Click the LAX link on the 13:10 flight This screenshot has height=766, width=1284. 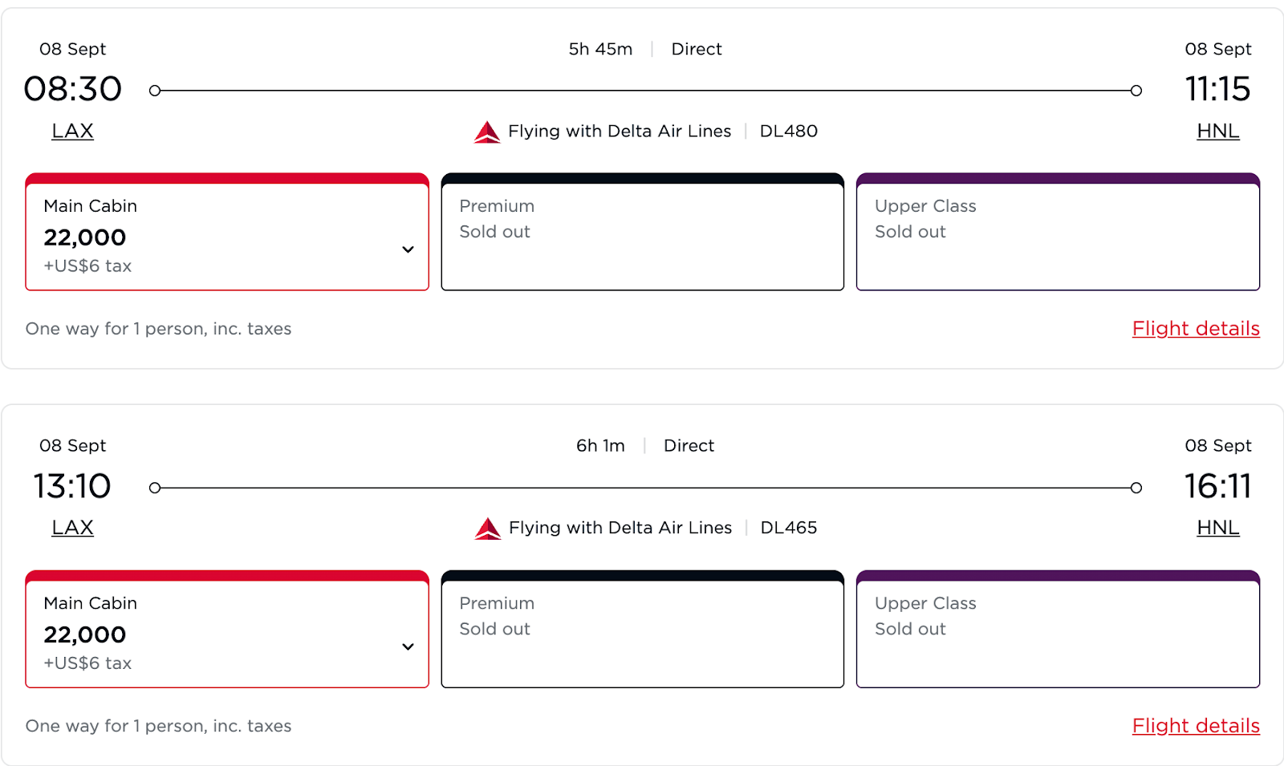72,528
